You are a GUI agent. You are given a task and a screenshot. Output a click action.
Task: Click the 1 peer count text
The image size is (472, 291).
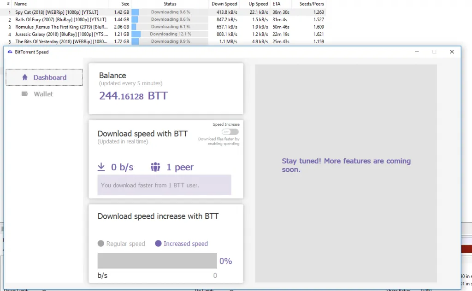180,167
